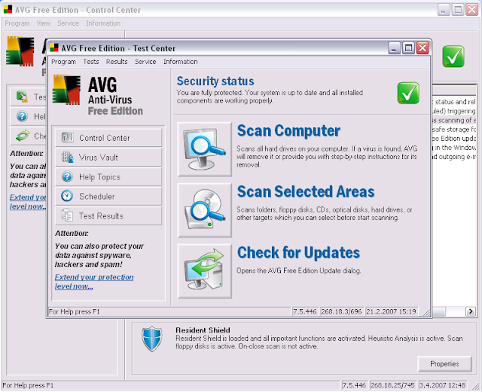Open the Virus Vault
482x392 pixels.
(108, 157)
